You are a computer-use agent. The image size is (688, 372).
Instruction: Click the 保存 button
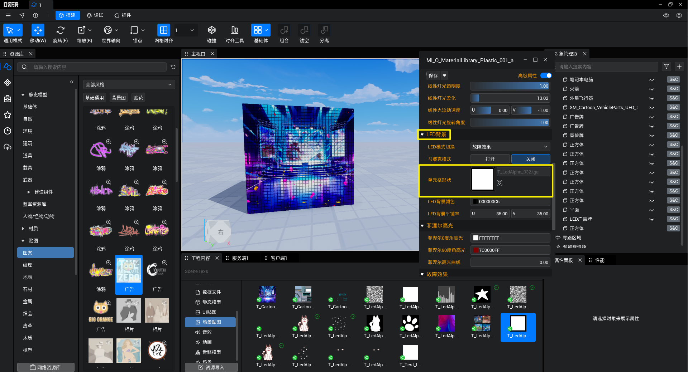[x=433, y=75]
